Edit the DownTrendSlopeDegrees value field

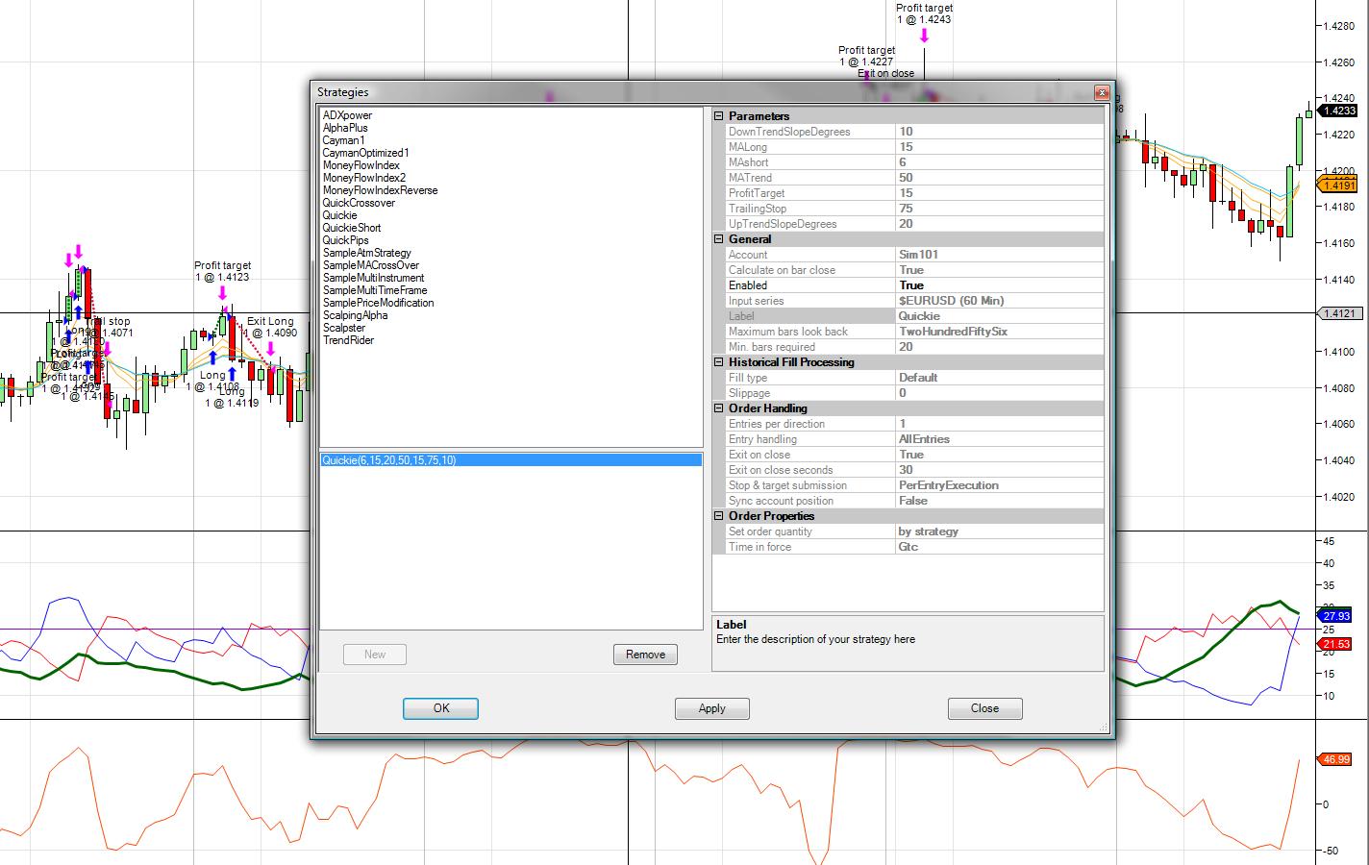click(x=1000, y=132)
